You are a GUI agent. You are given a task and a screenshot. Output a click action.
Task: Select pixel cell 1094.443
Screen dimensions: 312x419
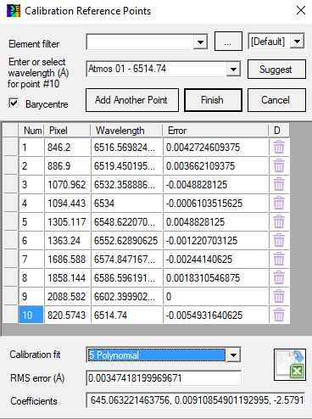(67, 204)
